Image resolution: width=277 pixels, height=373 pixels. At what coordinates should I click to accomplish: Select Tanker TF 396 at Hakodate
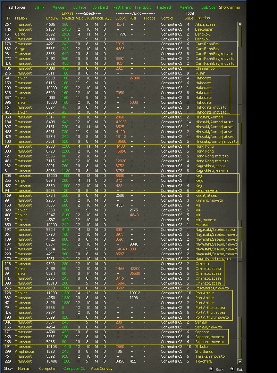[x=120, y=102]
